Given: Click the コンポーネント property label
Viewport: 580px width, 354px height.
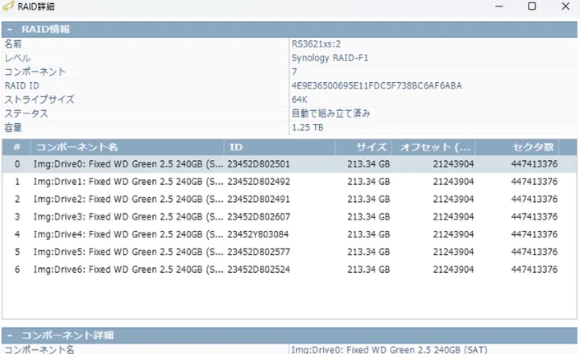Looking at the screenshot, I should pos(35,72).
